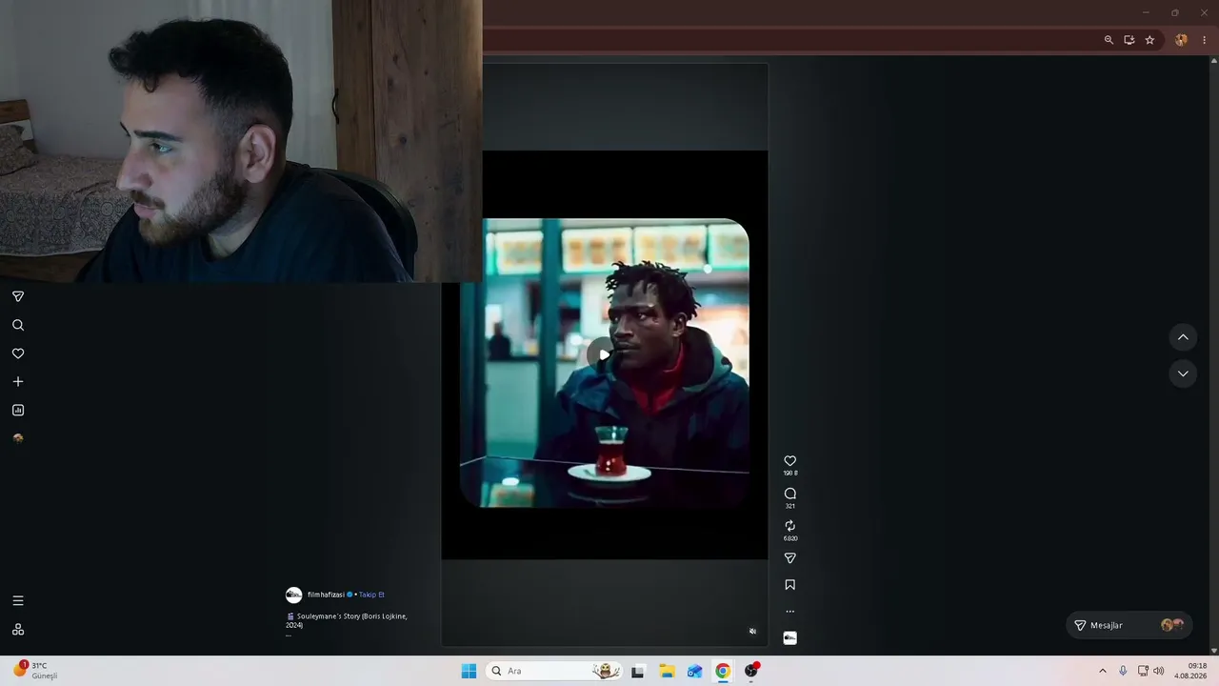Screen dimensions: 1219x686
Task: Go to the previous reel
Action: 1183,337
